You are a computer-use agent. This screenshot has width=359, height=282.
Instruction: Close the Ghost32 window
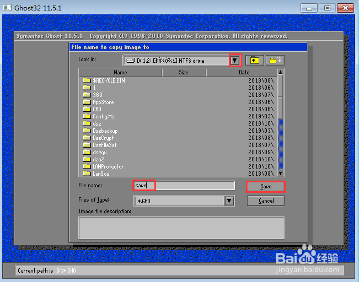tap(346, 8)
